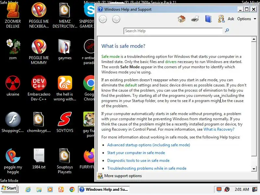This screenshot has height=195, width=260.
Task: Open 'Start your computer in safe mode' link
Action: [x=136, y=153]
